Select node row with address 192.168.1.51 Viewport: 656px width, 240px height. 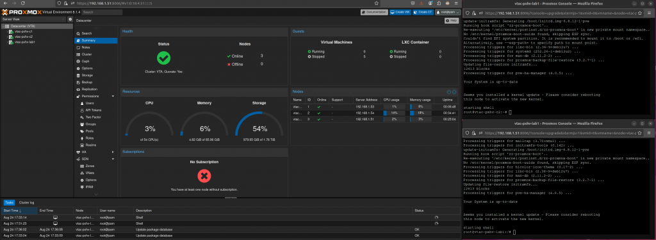click(x=374, y=119)
